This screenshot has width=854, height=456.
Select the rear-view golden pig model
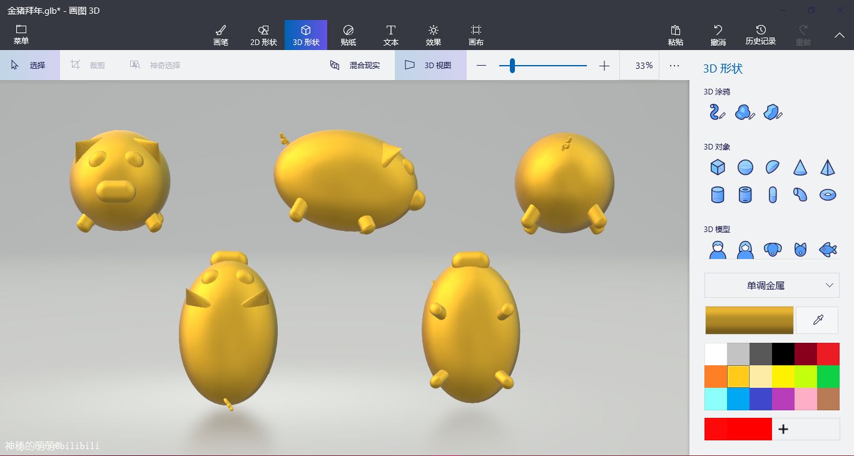coord(564,183)
